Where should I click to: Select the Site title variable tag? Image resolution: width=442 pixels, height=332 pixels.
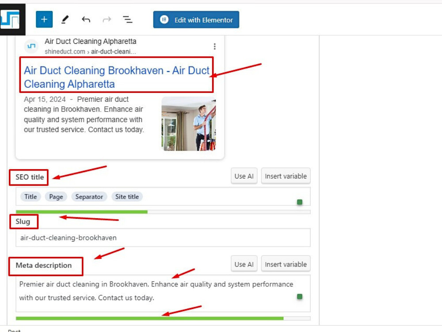(x=127, y=197)
